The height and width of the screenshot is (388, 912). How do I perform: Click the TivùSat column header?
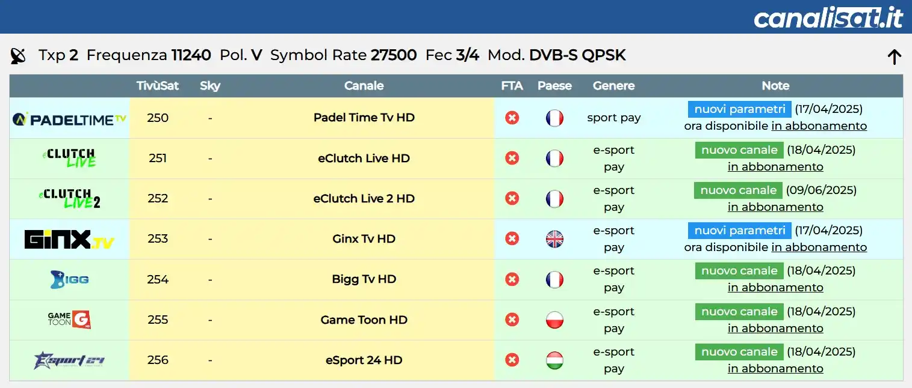[x=158, y=86]
